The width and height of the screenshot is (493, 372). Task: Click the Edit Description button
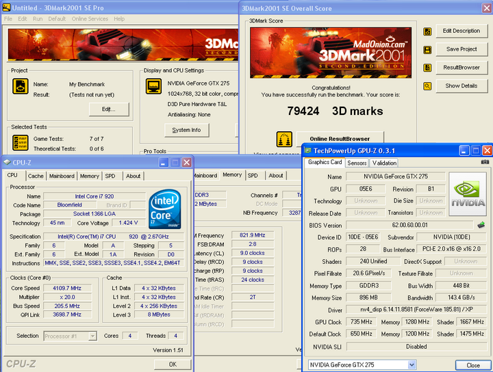(462, 31)
